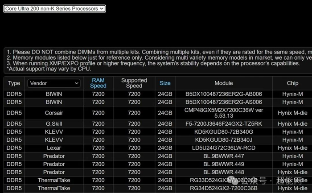Select Predator module BL.9BWWR.448

click(x=224, y=172)
